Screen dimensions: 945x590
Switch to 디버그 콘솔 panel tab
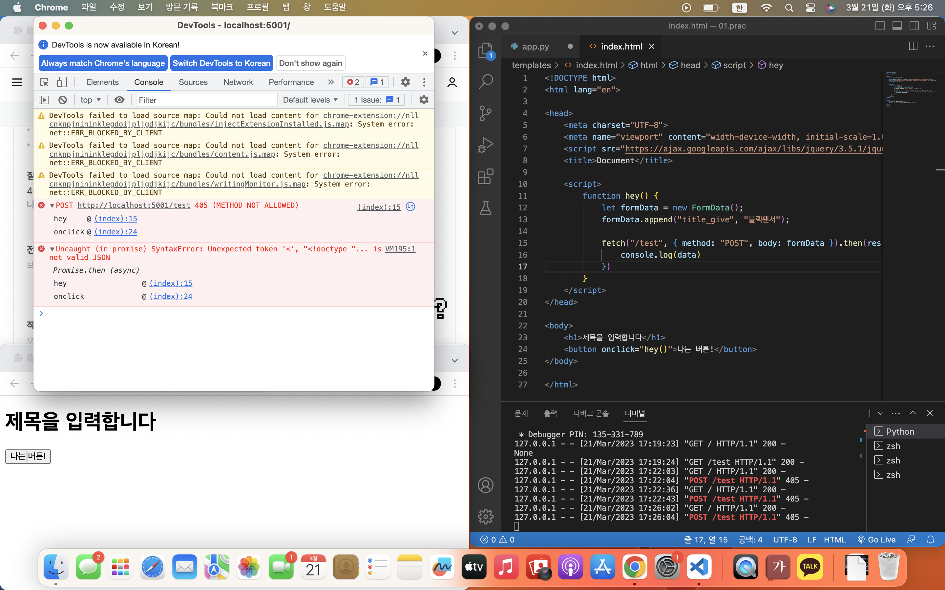click(x=591, y=413)
